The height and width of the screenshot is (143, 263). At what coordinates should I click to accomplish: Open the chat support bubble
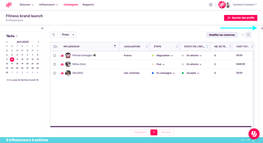pyautogui.click(x=254, y=134)
